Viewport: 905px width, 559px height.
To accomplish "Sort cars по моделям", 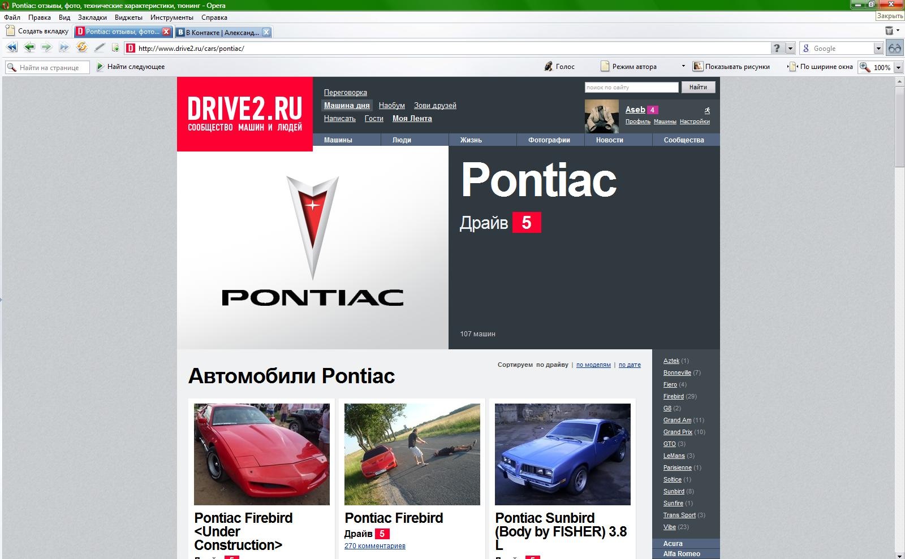I will pos(593,365).
